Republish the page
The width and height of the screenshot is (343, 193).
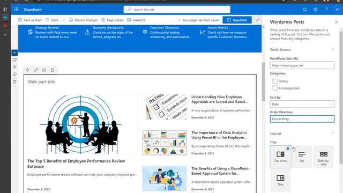tap(237, 20)
